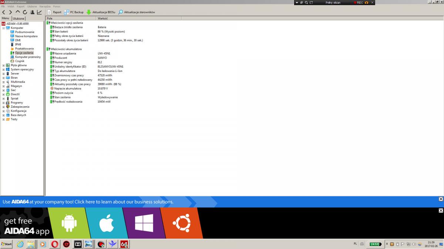Open the Raport toolbar button
Image resolution: width=444 pixels, height=249 pixels.
[x=54, y=12]
